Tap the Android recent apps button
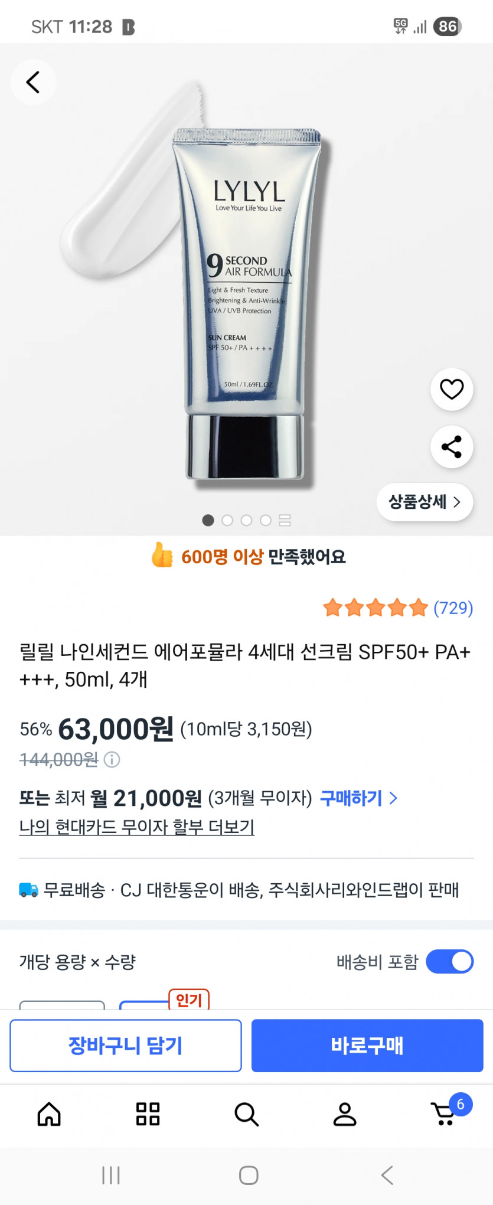 [x=111, y=1175]
